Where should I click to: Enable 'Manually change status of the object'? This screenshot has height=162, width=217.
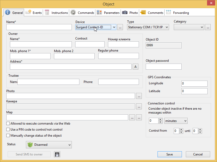[x=8, y=135]
